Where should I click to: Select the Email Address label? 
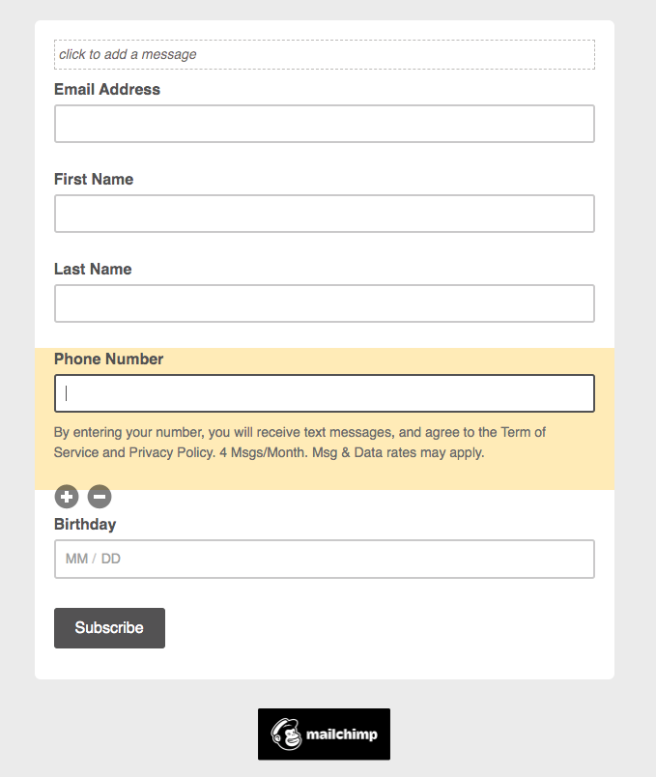pos(106,89)
